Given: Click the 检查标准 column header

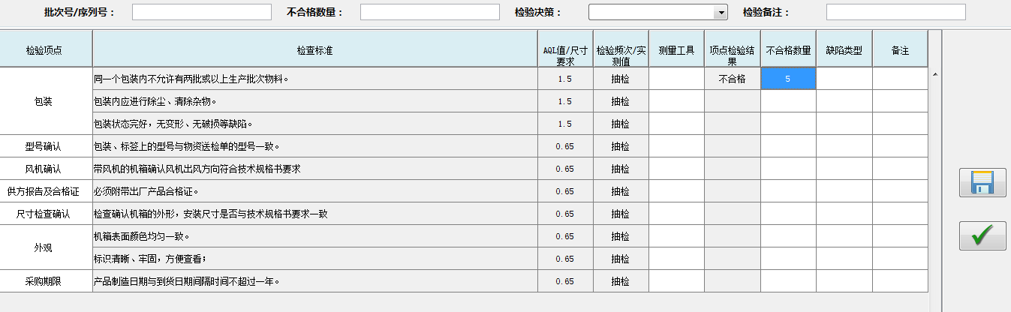Looking at the screenshot, I should click(x=315, y=50).
